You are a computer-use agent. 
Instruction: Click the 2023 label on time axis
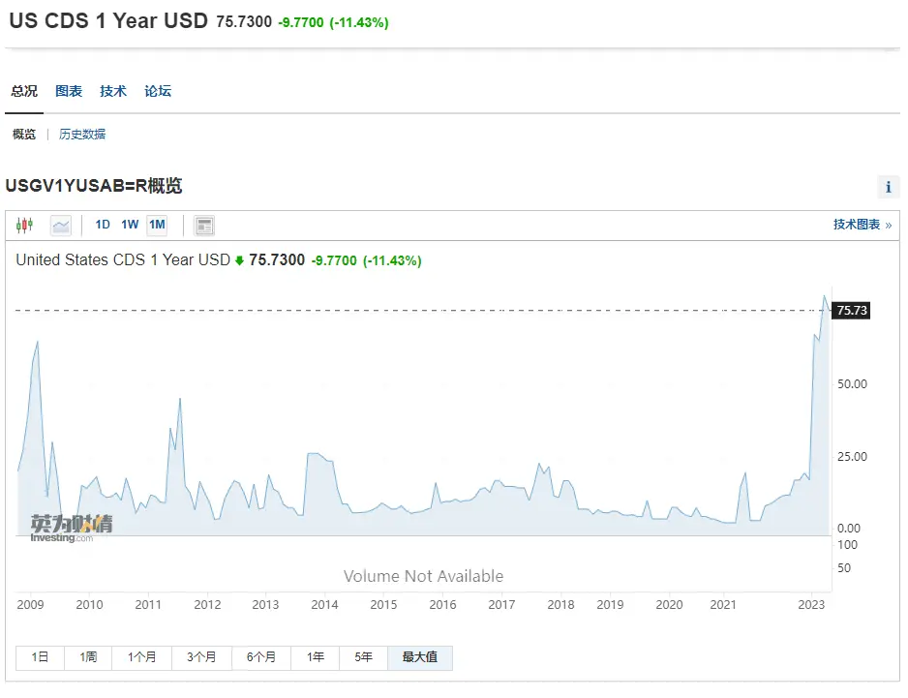click(811, 605)
